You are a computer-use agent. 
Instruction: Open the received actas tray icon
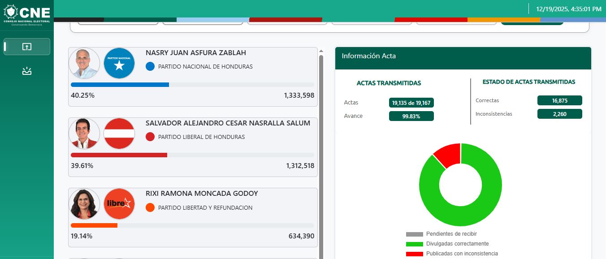(27, 70)
